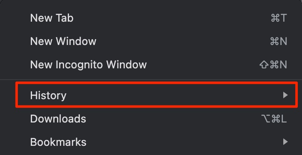Click the option key symbol on Downloads row
Viewport: 302px width, 155px height.
pos(266,119)
